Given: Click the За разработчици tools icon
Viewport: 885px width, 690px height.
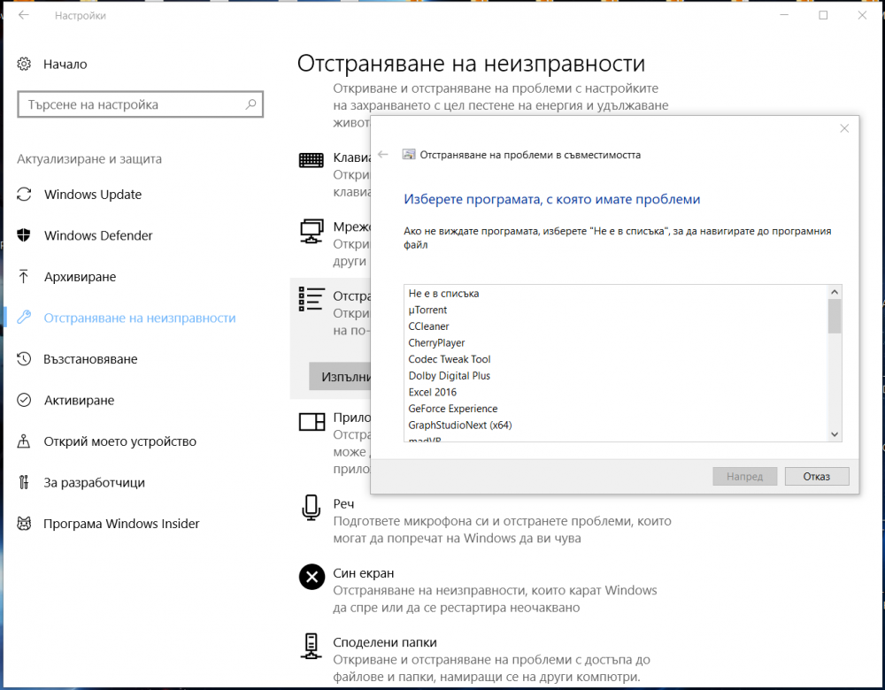Looking at the screenshot, I should (x=24, y=482).
